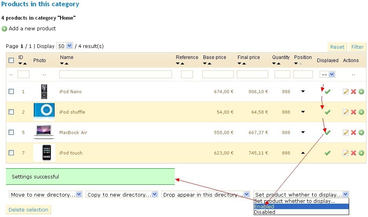The height and width of the screenshot is (217, 368).
Task: Check the iPod touch row checkbox
Action: (x=11, y=153)
